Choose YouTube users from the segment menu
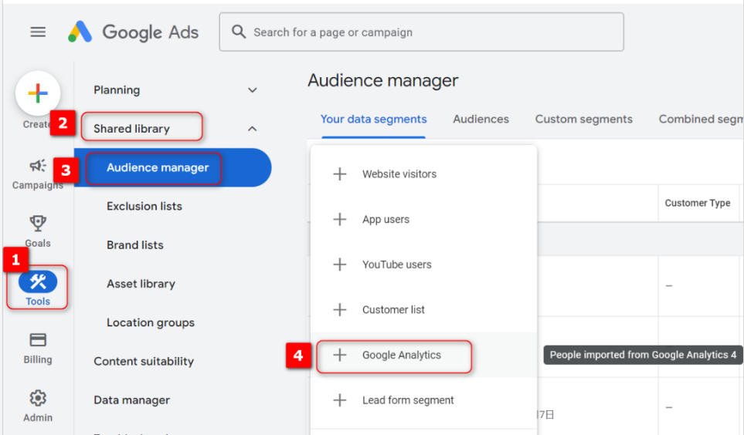The image size is (744, 435). pyautogui.click(x=396, y=265)
